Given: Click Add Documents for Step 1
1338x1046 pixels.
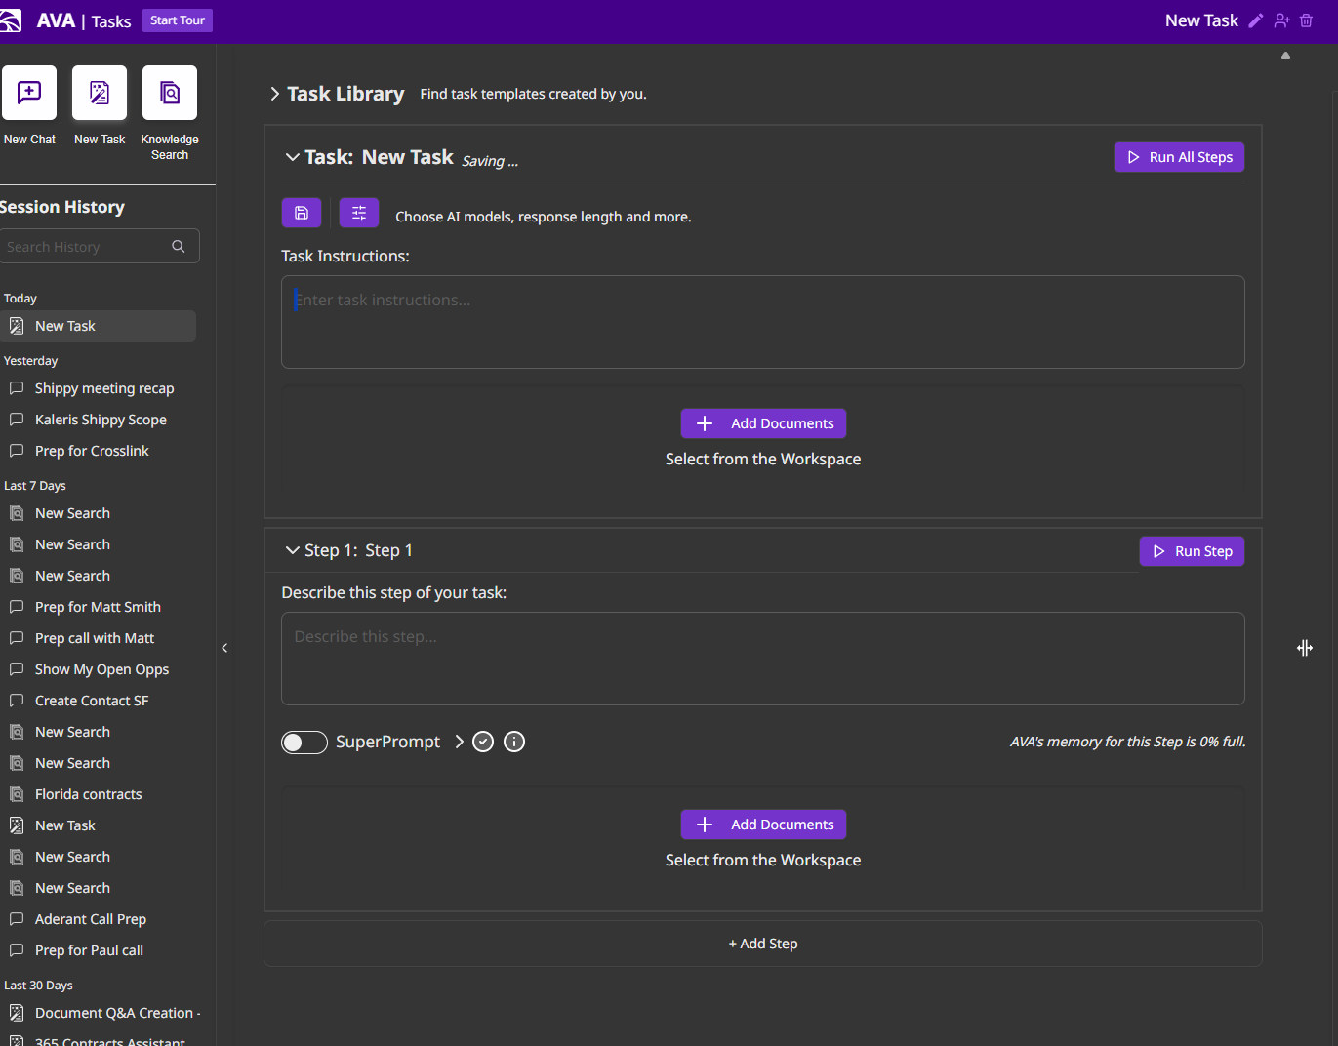Looking at the screenshot, I should click(763, 825).
